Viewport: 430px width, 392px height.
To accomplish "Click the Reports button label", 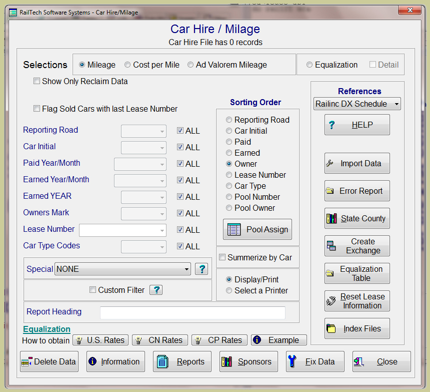I will click(190, 361).
